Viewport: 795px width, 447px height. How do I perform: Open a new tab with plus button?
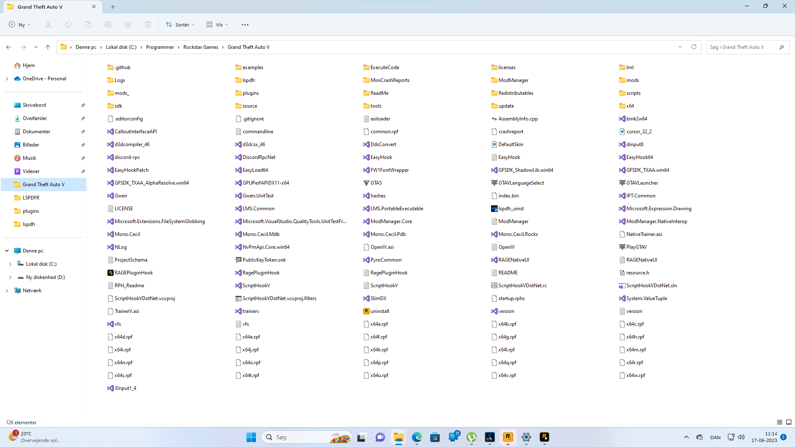(113, 7)
